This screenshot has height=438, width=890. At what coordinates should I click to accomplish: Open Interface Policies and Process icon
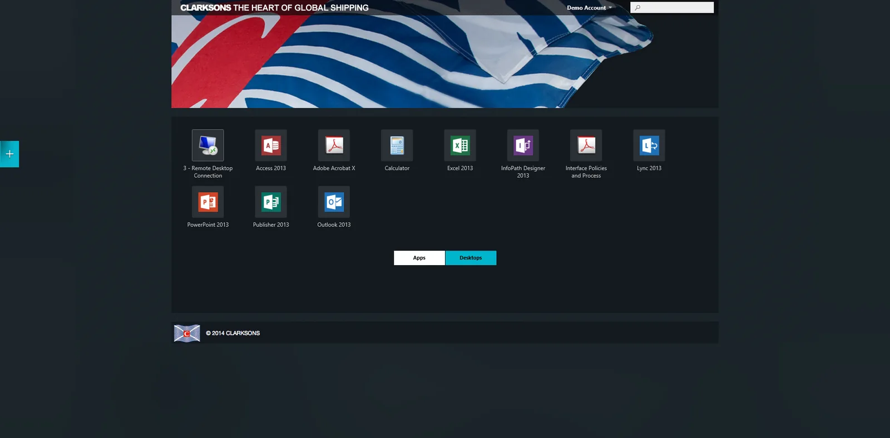point(586,146)
